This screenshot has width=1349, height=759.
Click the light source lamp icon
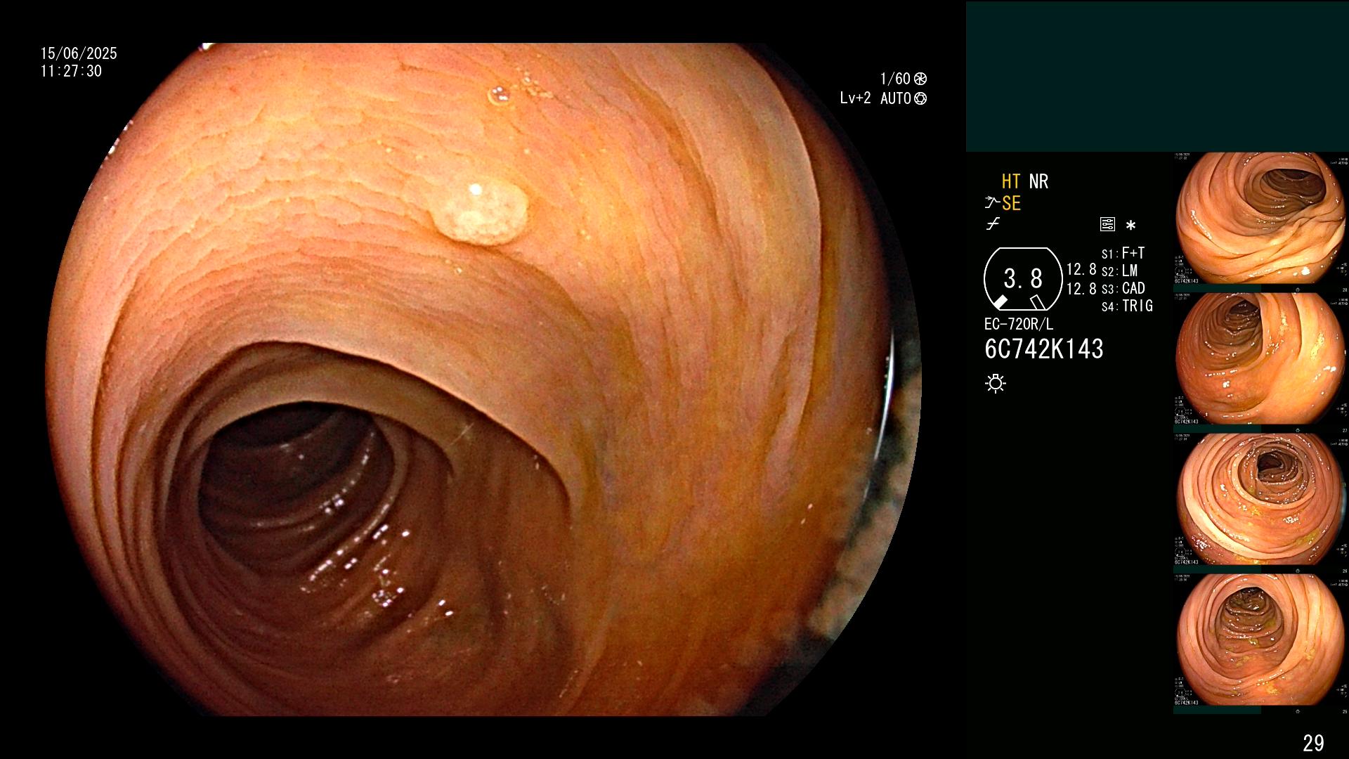tap(996, 384)
